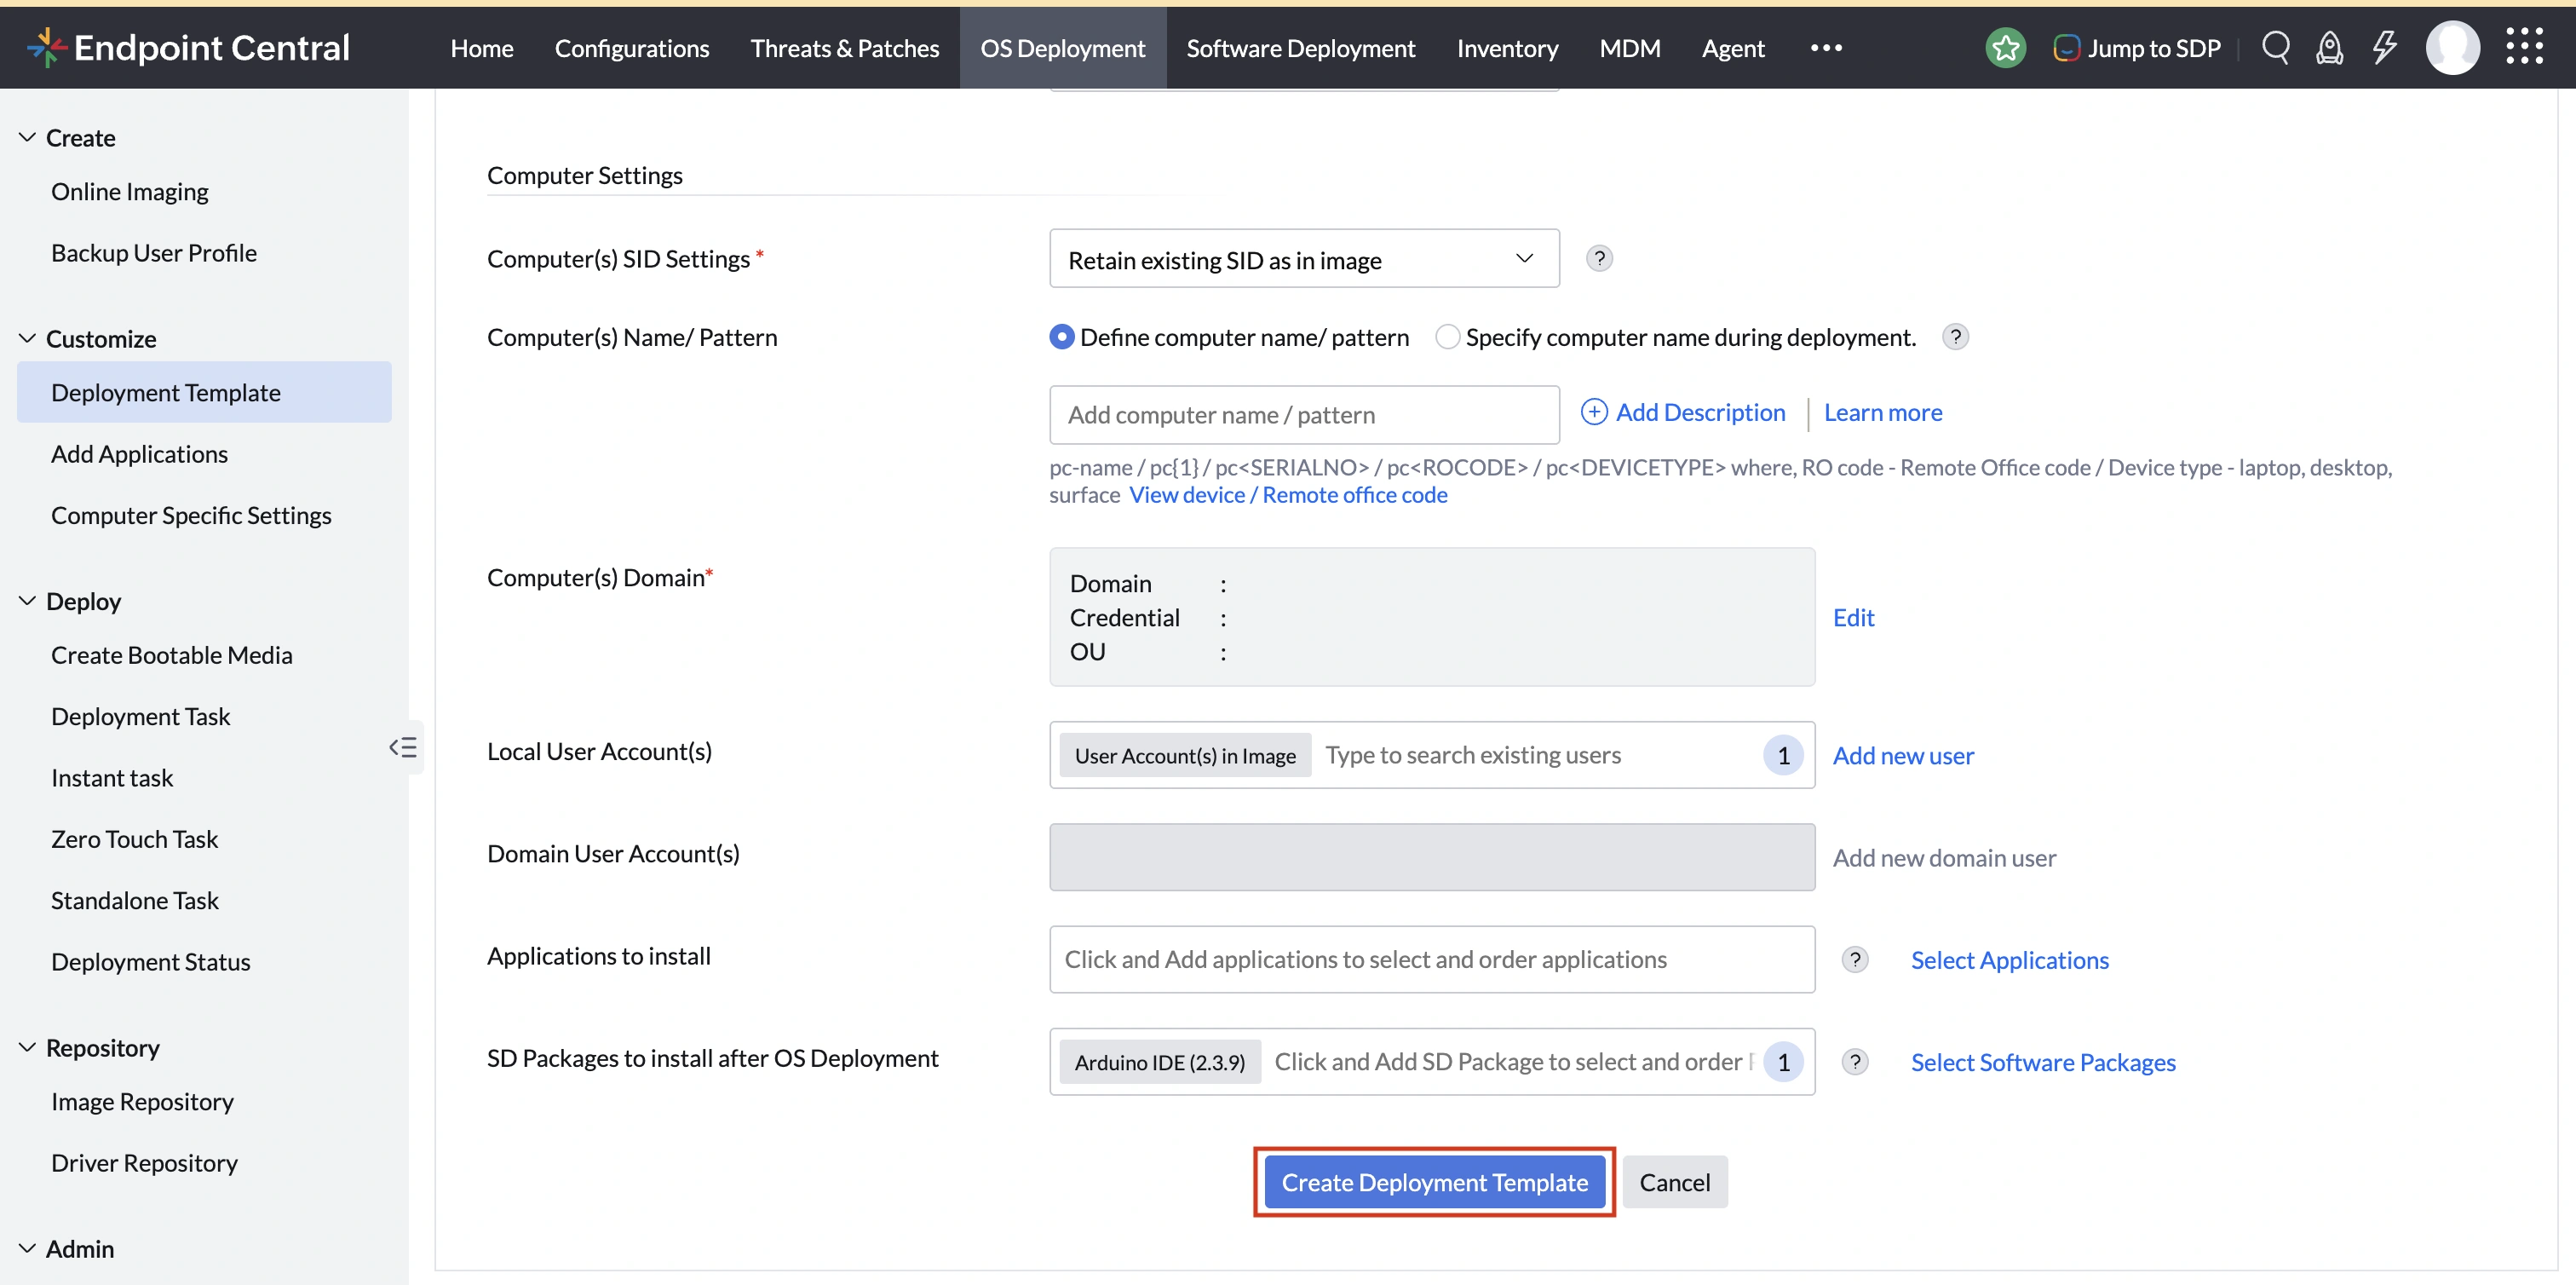Open Add Applications in sidebar
The width and height of the screenshot is (2576, 1285).
(139, 453)
